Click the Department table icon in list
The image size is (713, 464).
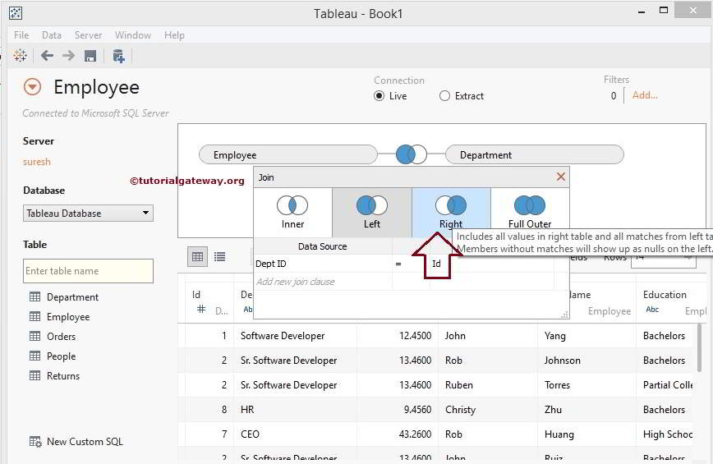pyautogui.click(x=35, y=296)
